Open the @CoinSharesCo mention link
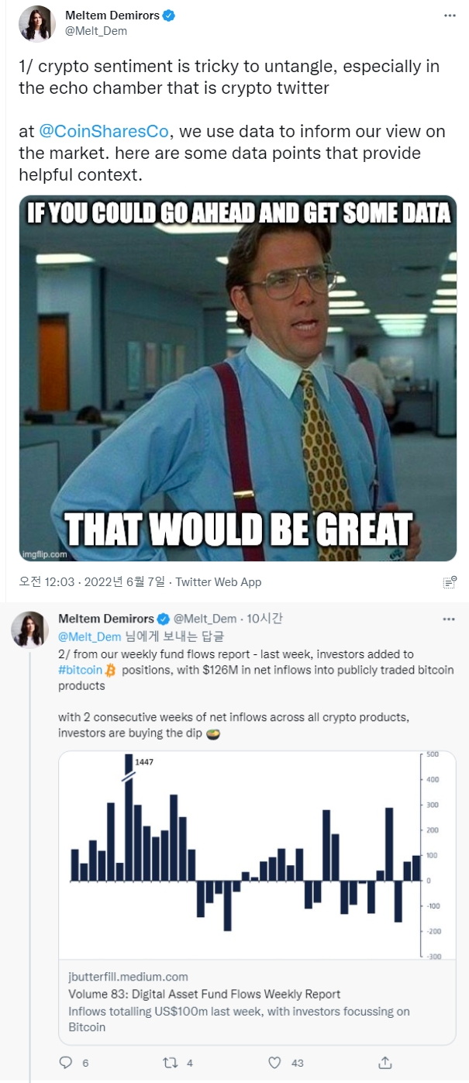Screen dimensions: 469x1083 pyautogui.click(x=104, y=131)
